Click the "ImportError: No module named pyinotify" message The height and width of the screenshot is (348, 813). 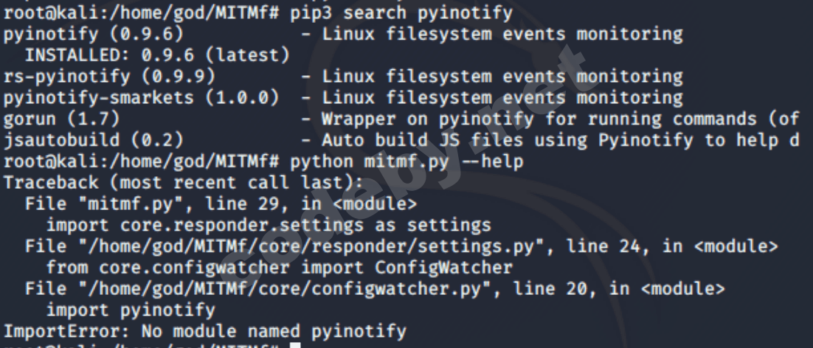(x=204, y=331)
